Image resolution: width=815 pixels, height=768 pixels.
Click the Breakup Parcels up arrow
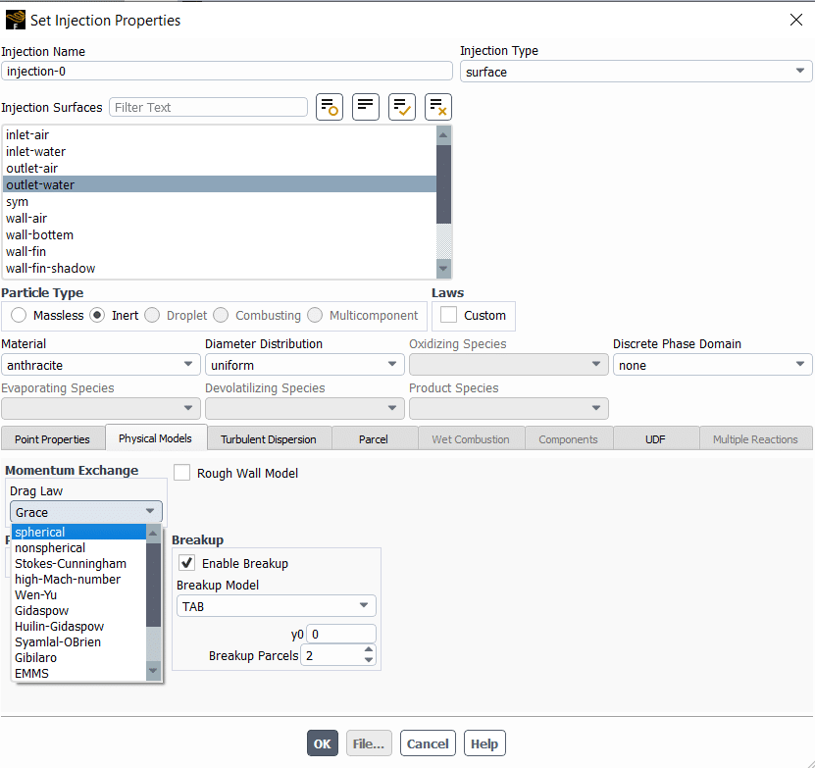[x=369, y=650]
